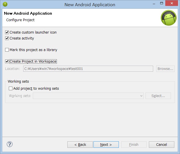Click the Working sets group label

18,81
